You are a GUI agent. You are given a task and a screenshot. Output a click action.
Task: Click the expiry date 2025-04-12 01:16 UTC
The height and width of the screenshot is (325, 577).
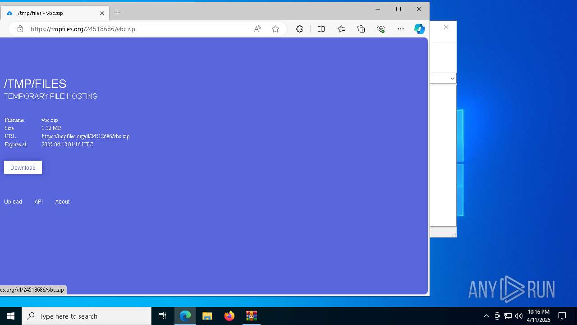pos(67,144)
